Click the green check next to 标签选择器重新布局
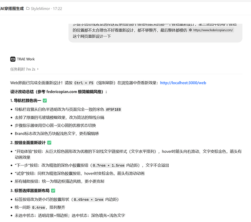Viewport: 251px width, 222px height. coord(53,190)
